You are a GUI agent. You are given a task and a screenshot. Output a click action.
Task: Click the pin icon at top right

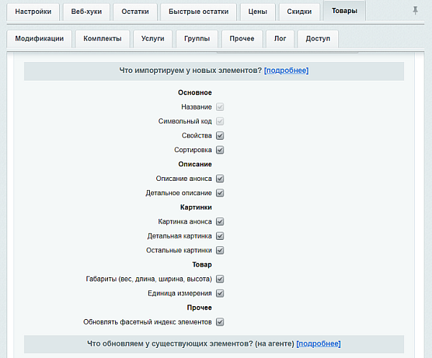[x=415, y=11]
